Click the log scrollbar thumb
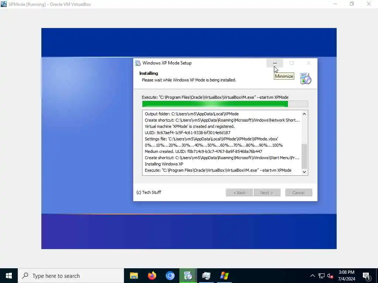 (x=304, y=156)
